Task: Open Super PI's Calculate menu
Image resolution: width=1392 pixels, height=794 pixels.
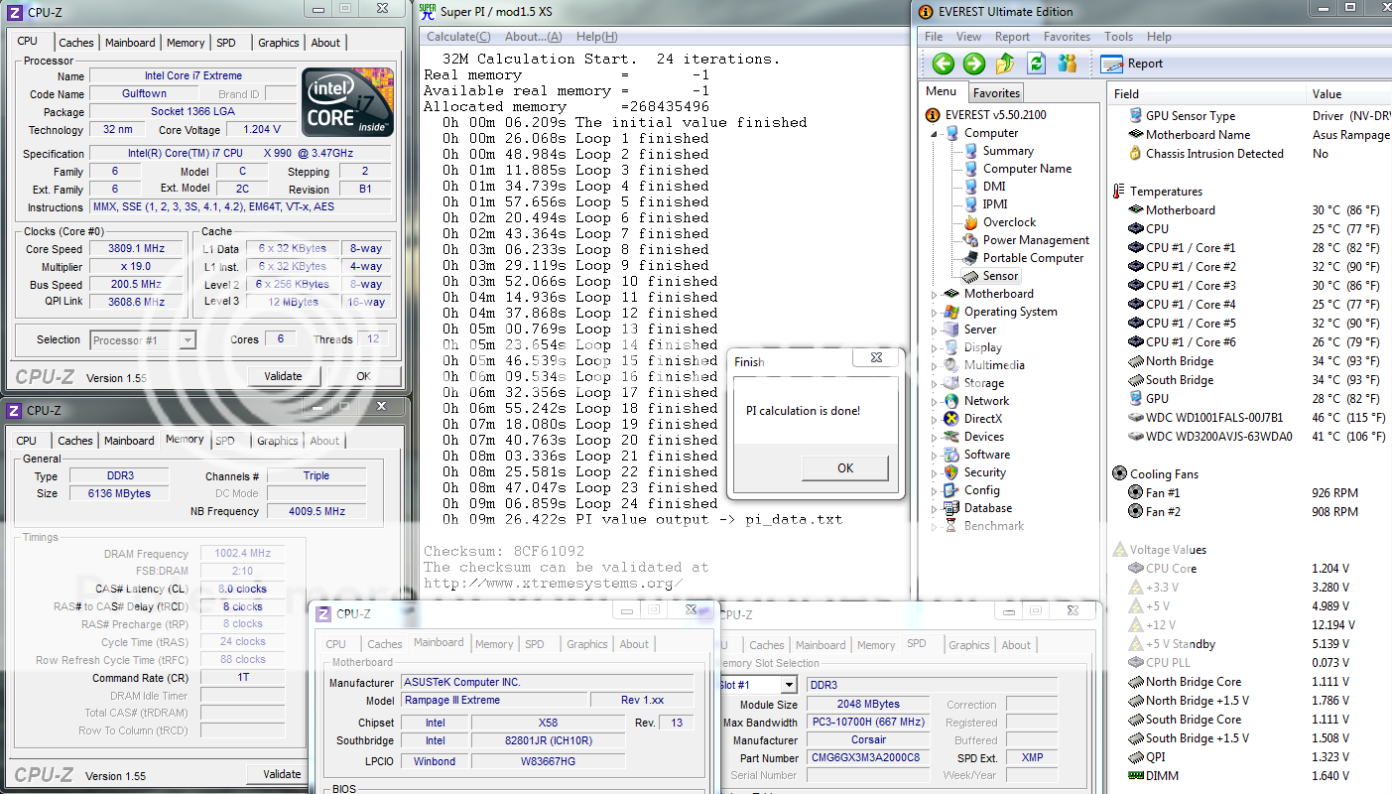Action: coord(458,37)
